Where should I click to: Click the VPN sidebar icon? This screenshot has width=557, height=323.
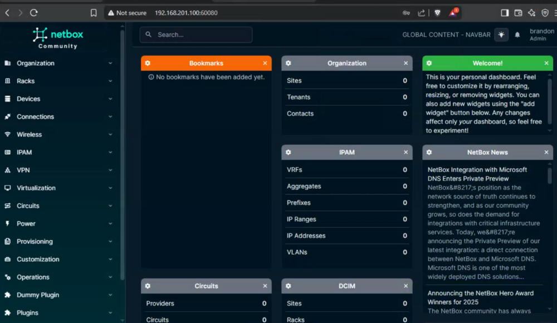click(x=7, y=170)
